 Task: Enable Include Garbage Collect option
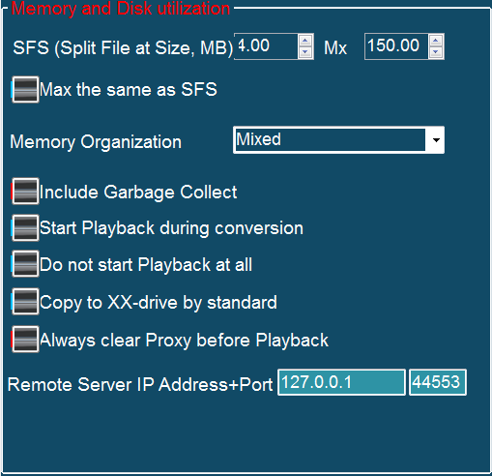point(25,192)
